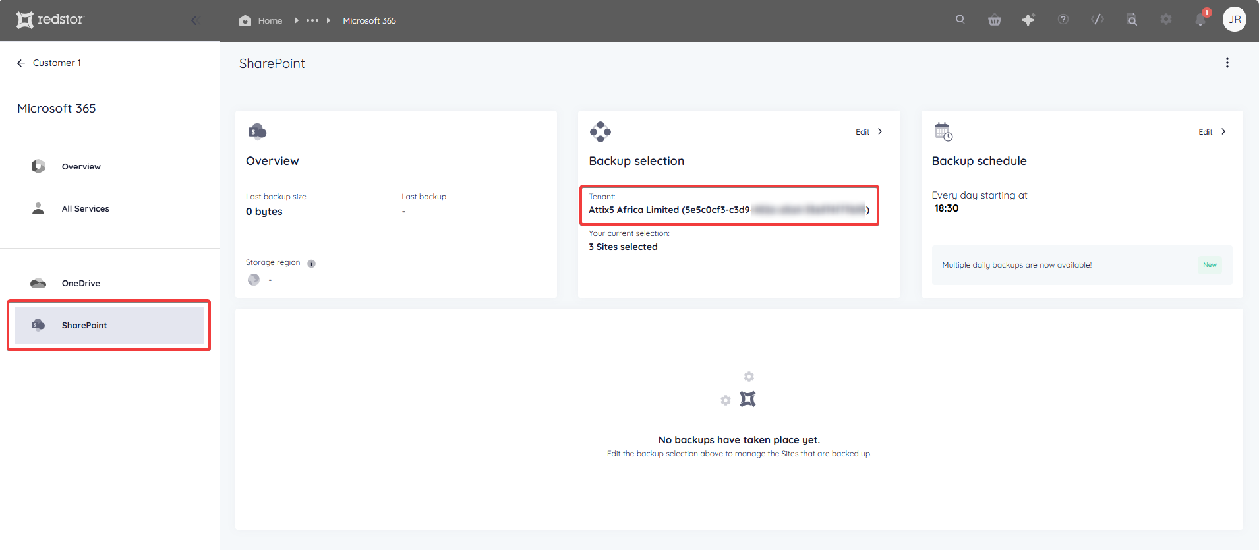Click the SharePoint icon on the Overview card
The image size is (1259, 550).
click(x=257, y=131)
